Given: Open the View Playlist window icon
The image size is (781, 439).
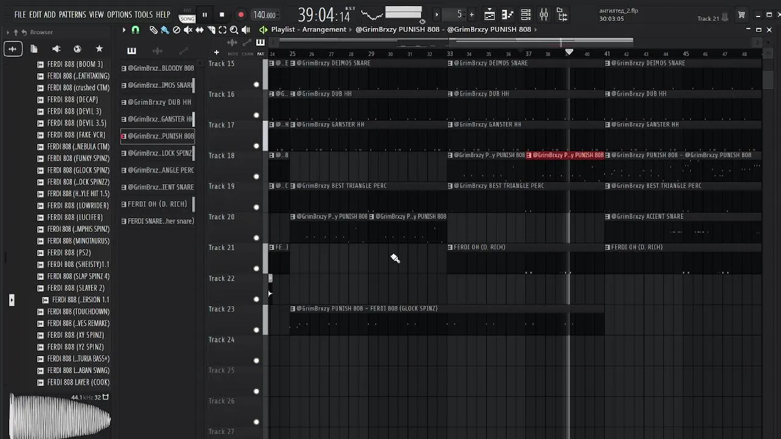Looking at the screenshot, I should [489, 15].
